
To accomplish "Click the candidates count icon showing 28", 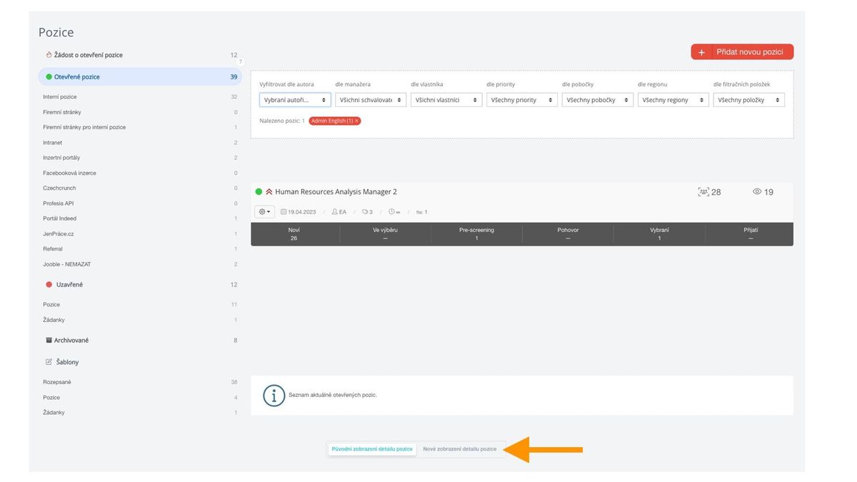I will pyautogui.click(x=703, y=192).
